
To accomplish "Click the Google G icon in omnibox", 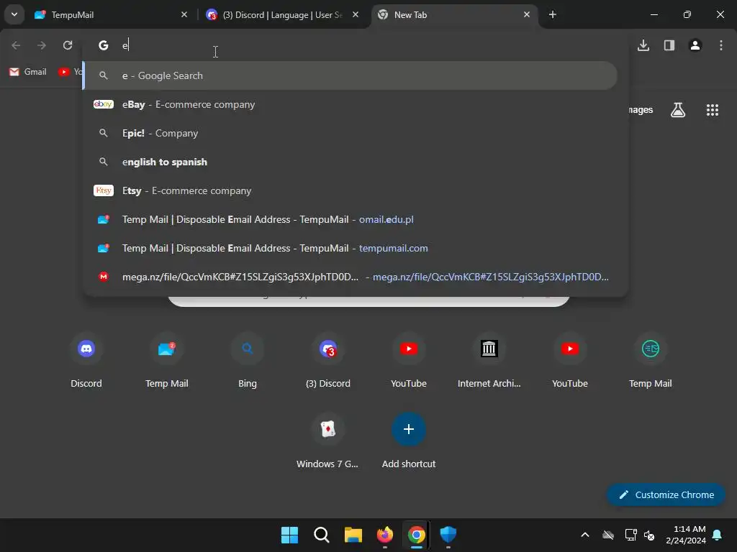I will click(104, 45).
